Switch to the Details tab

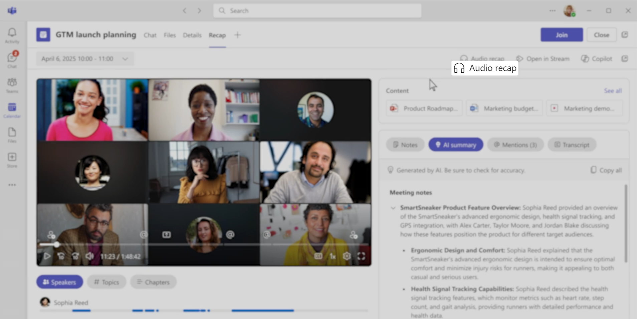pyautogui.click(x=192, y=35)
